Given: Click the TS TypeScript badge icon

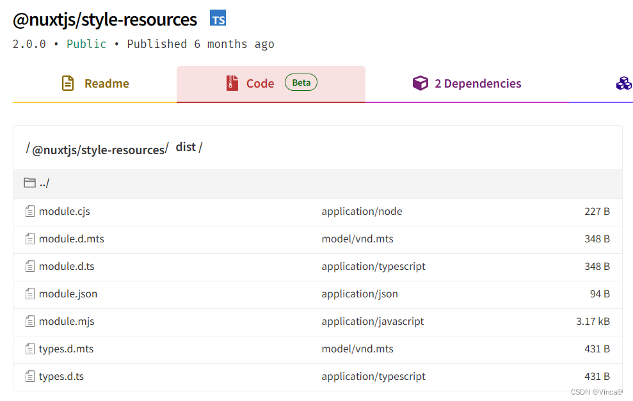Looking at the screenshot, I should 218,18.
